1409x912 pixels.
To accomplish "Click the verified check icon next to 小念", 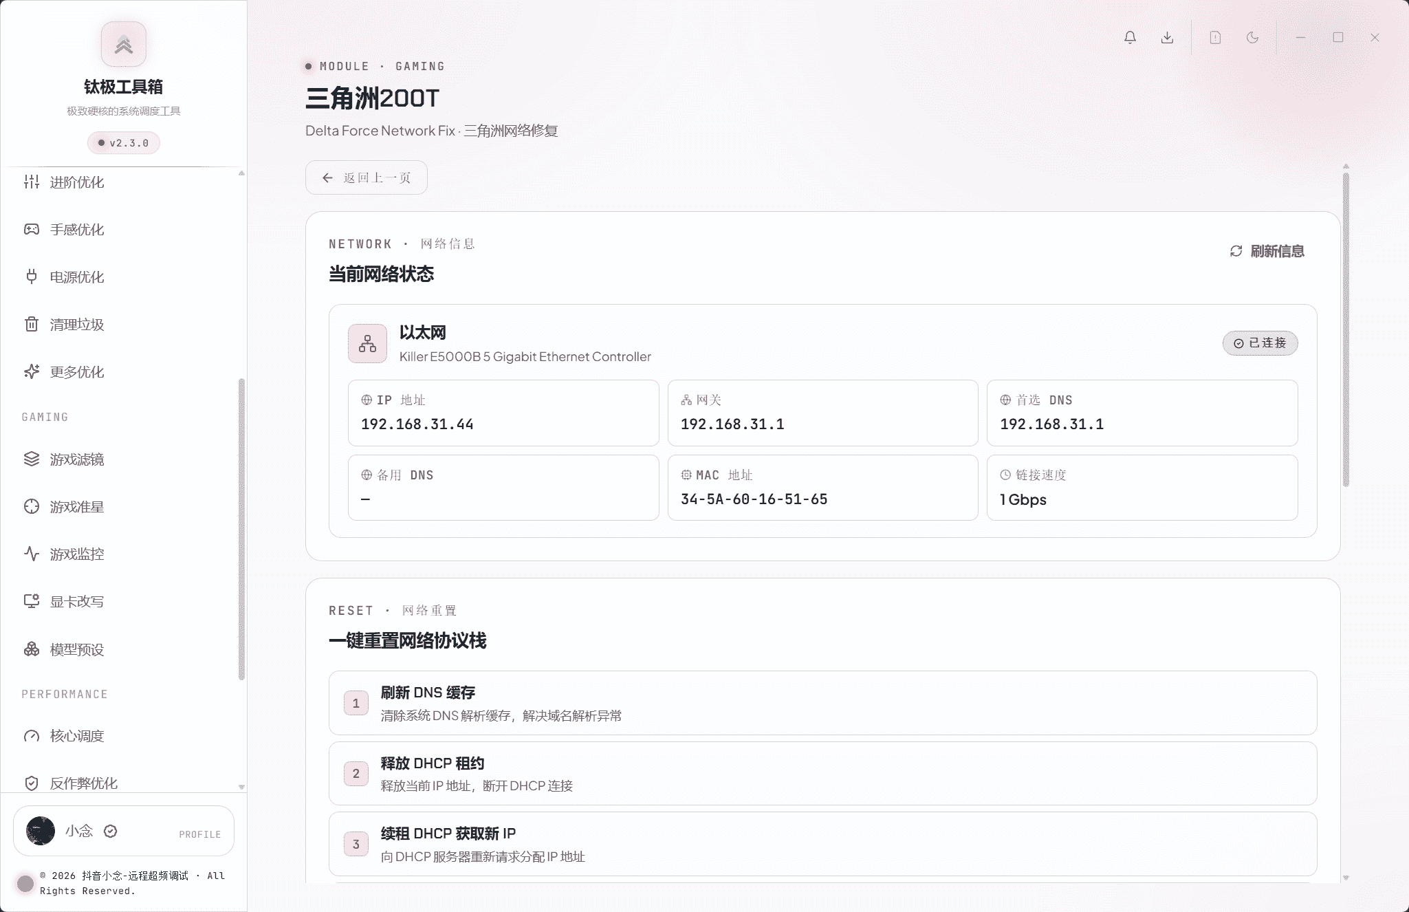I will pos(110,832).
